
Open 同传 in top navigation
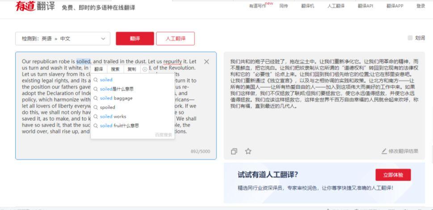(x=284, y=6)
